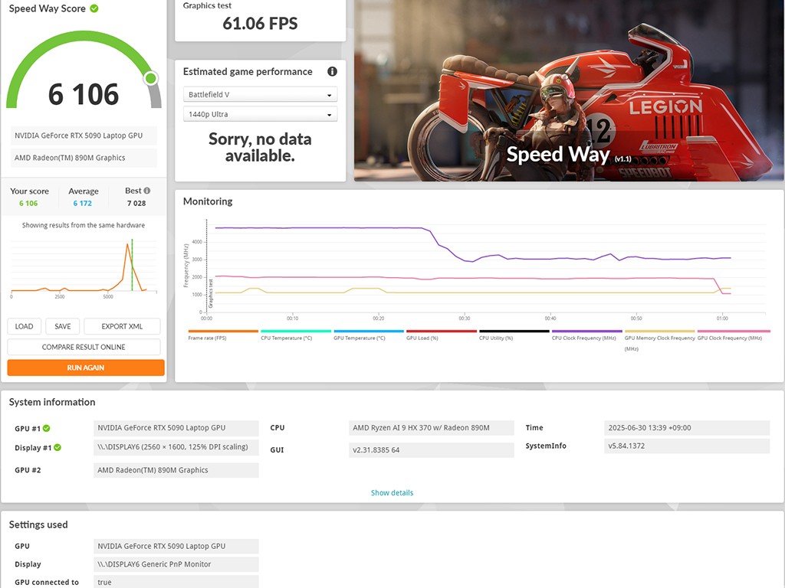Click the EXPORT XML button
This screenshot has height=588, width=785.
coord(122,326)
